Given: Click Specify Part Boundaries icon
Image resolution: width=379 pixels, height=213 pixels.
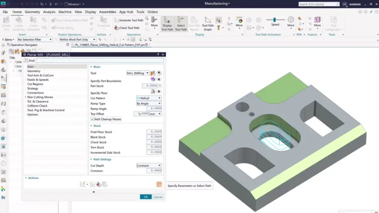Looking at the screenshot, I should point(153,79).
